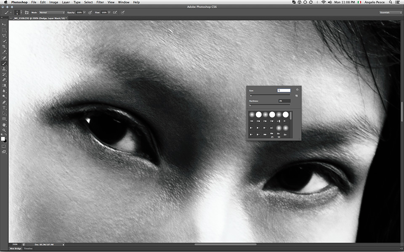Open the Tool Preset picker arrow
This screenshot has width=404, height=252.
coord(11,12)
